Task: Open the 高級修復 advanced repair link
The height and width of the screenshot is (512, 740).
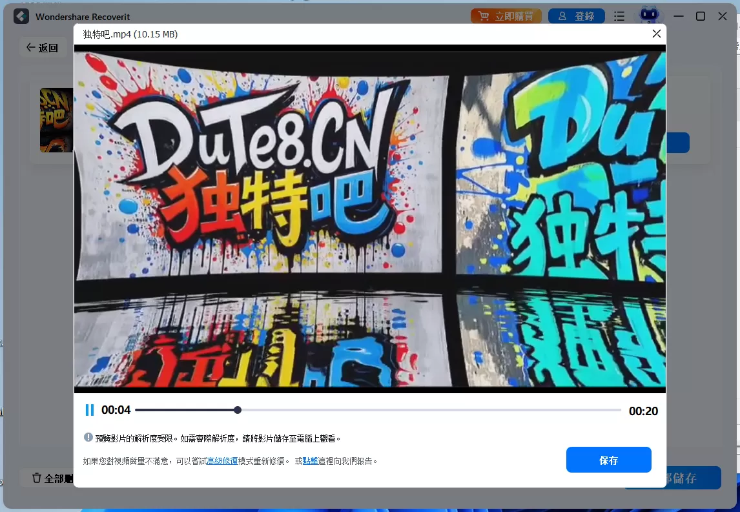Action: pyautogui.click(x=223, y=460)
